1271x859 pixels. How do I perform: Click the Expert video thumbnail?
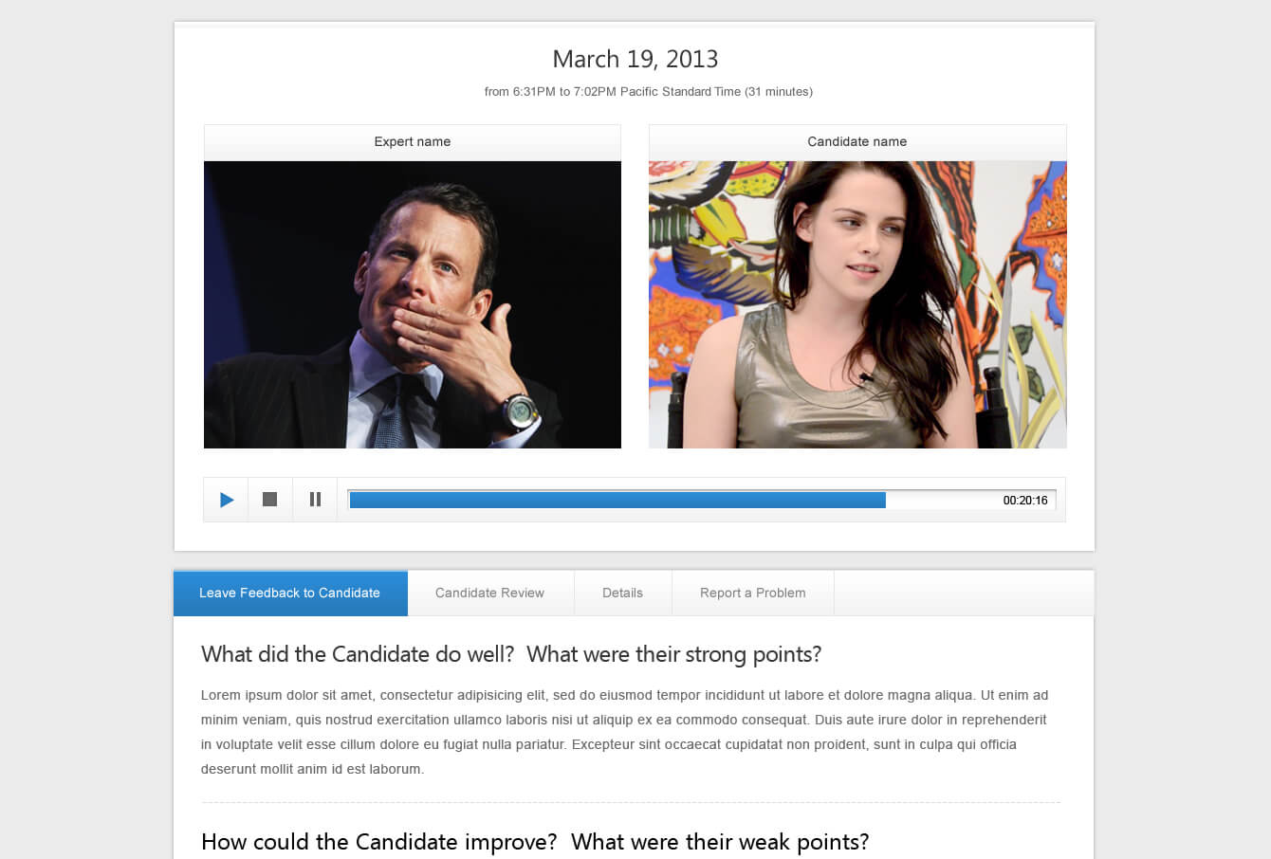click(x=413, y=304)
